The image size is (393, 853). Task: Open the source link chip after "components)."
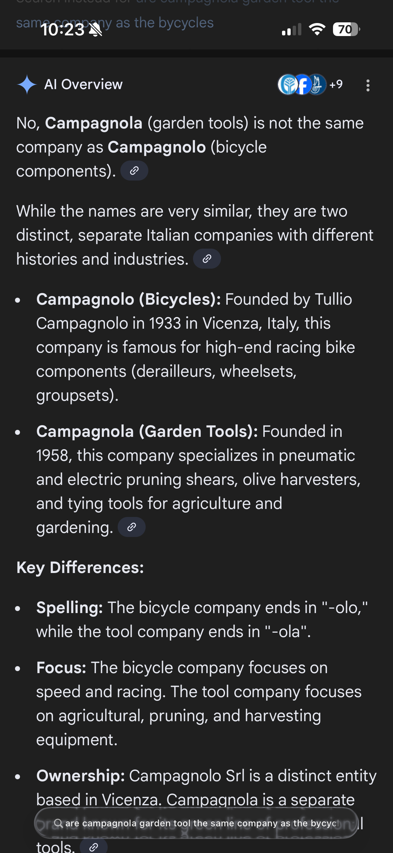pos(134,171)
